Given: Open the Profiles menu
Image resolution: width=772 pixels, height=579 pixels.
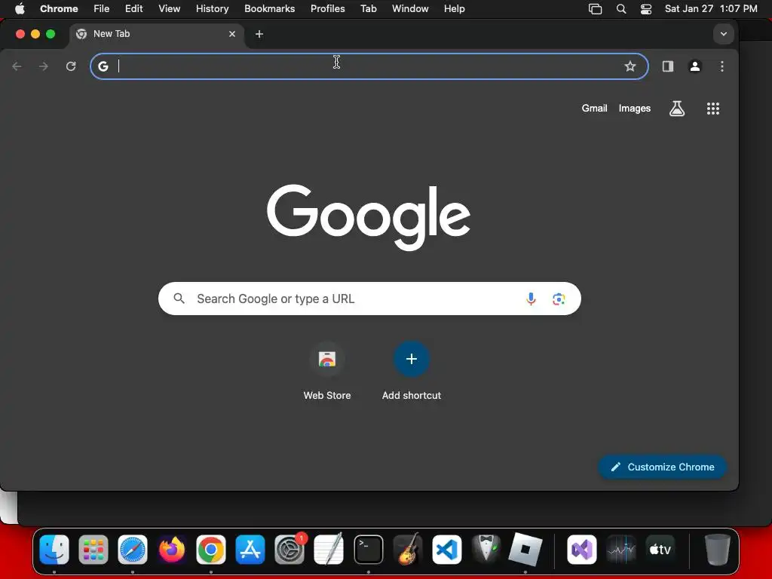Looking at the screenshot, I should coord(327,9).
